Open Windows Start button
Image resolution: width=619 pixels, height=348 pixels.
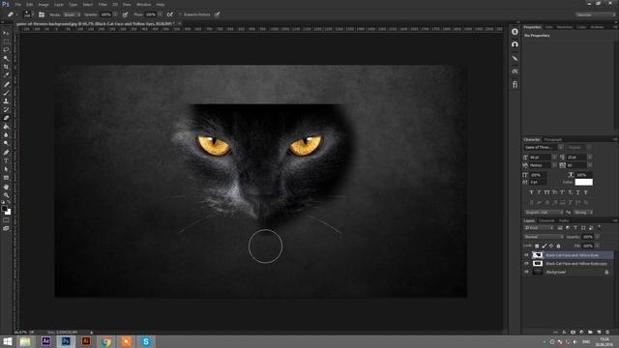click(8, 341)
